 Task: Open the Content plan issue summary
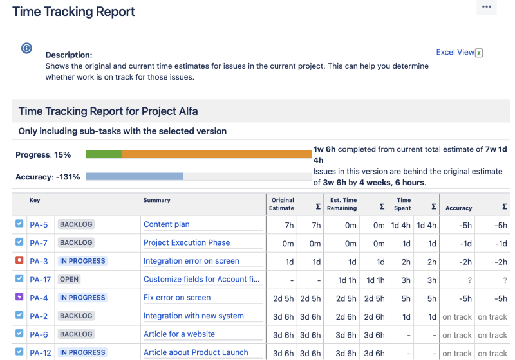click(x=167, y=224)
